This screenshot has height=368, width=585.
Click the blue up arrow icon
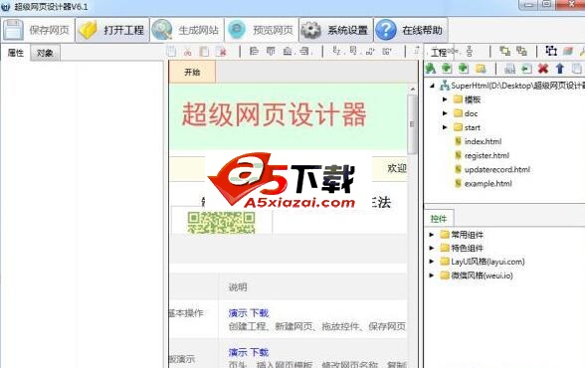559,69
